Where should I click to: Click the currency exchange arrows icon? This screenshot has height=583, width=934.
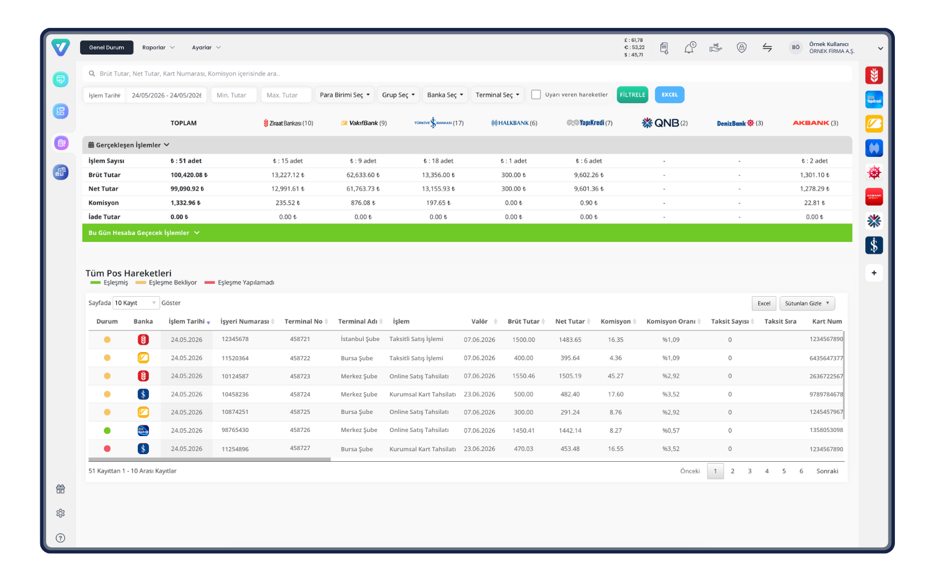(767, 48)
